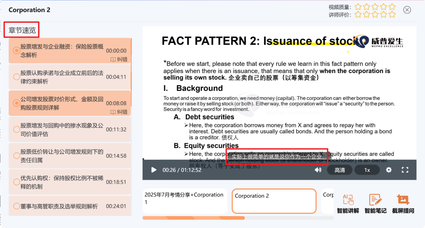The image size is (425, 228).
Task: Open 2025年7月考情分享+Corporation 1 tab
Action: [184, 199]
